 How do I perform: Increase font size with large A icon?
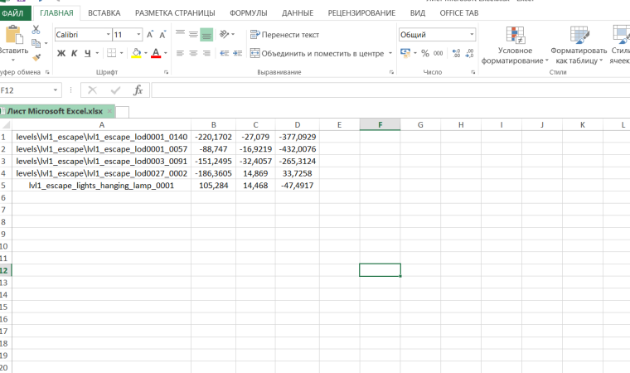tap(150, 35)
